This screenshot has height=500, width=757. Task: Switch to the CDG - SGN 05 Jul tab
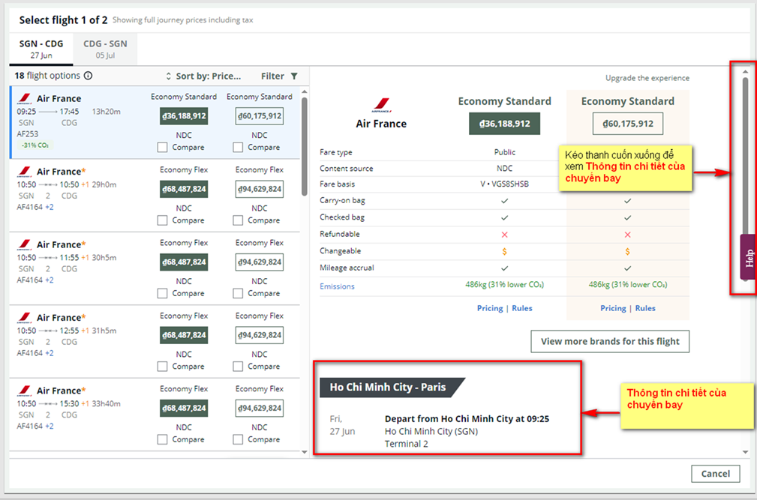[105, 49]
